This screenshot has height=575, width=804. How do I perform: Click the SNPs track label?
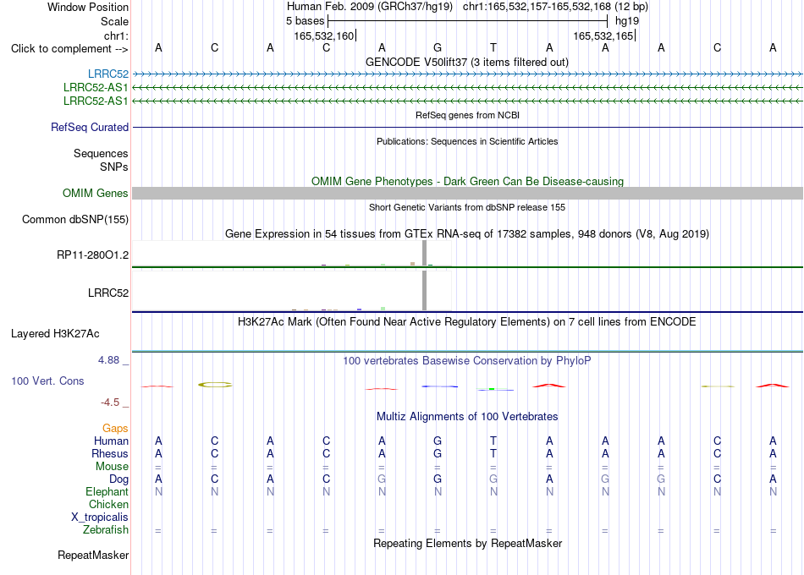pyautogui.click(x=114, y=167)
